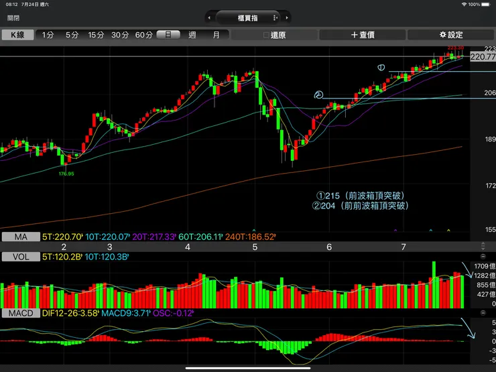Switch to 60分 timeframe tab
The height and width of the screenshot is (372, 496).
point(144,35)
